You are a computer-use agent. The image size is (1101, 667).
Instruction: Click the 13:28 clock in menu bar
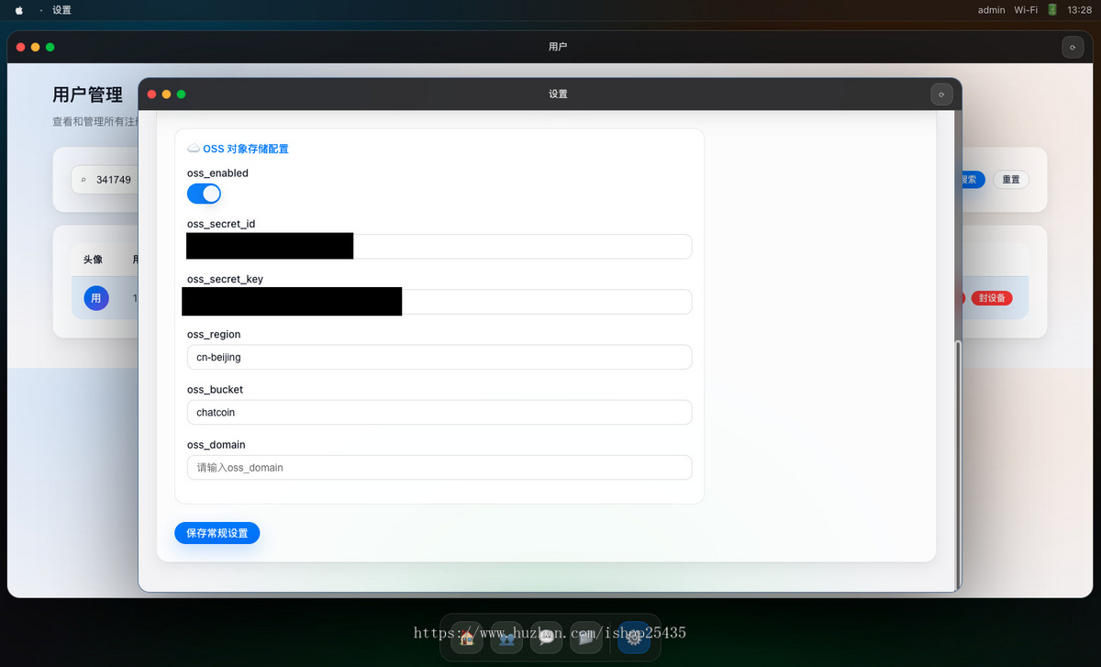pyautogui.click(x=1080, y=10)
